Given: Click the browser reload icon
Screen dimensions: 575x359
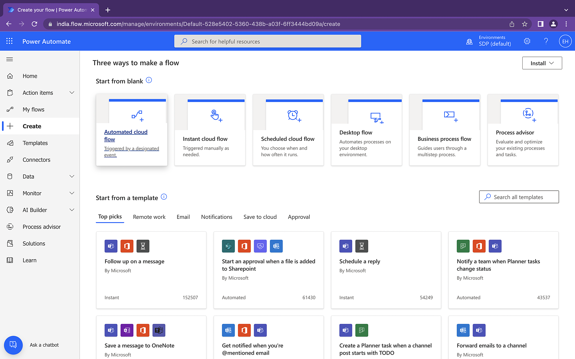Looking at the screenshot, I should click(34, 24).
